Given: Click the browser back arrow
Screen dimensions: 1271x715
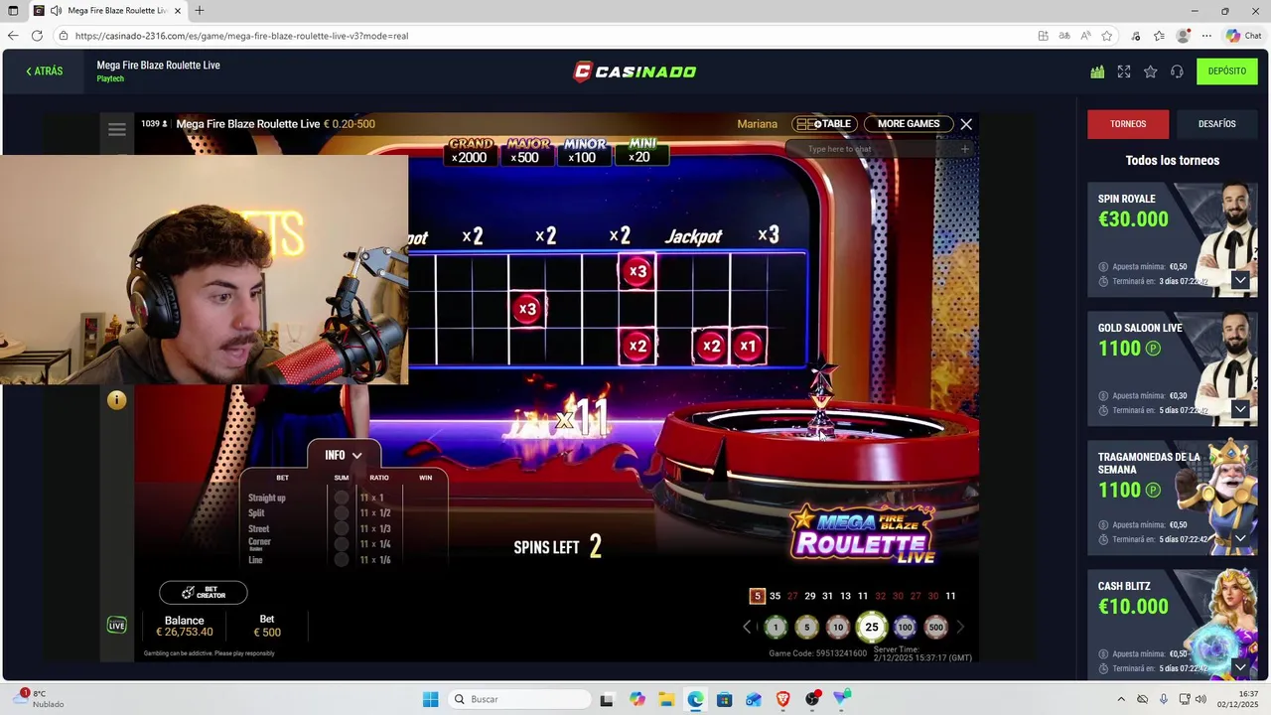Looking at the screenshot, I should tap(13, 36).
